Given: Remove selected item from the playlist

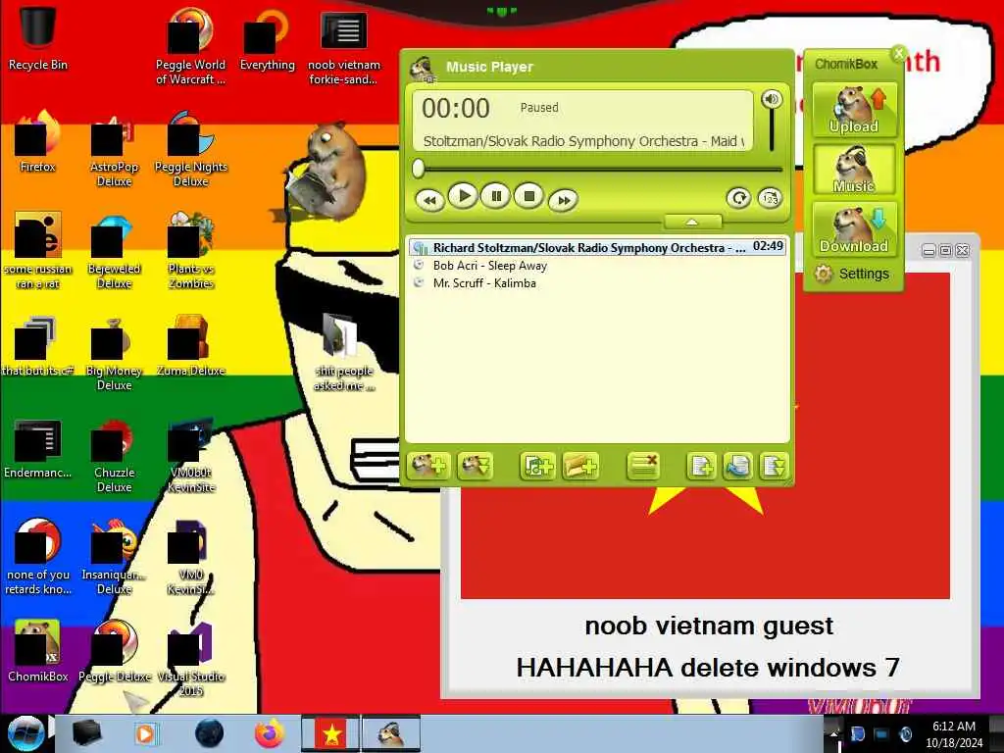Looking at the screenshot, I should (x=643, y=466).
